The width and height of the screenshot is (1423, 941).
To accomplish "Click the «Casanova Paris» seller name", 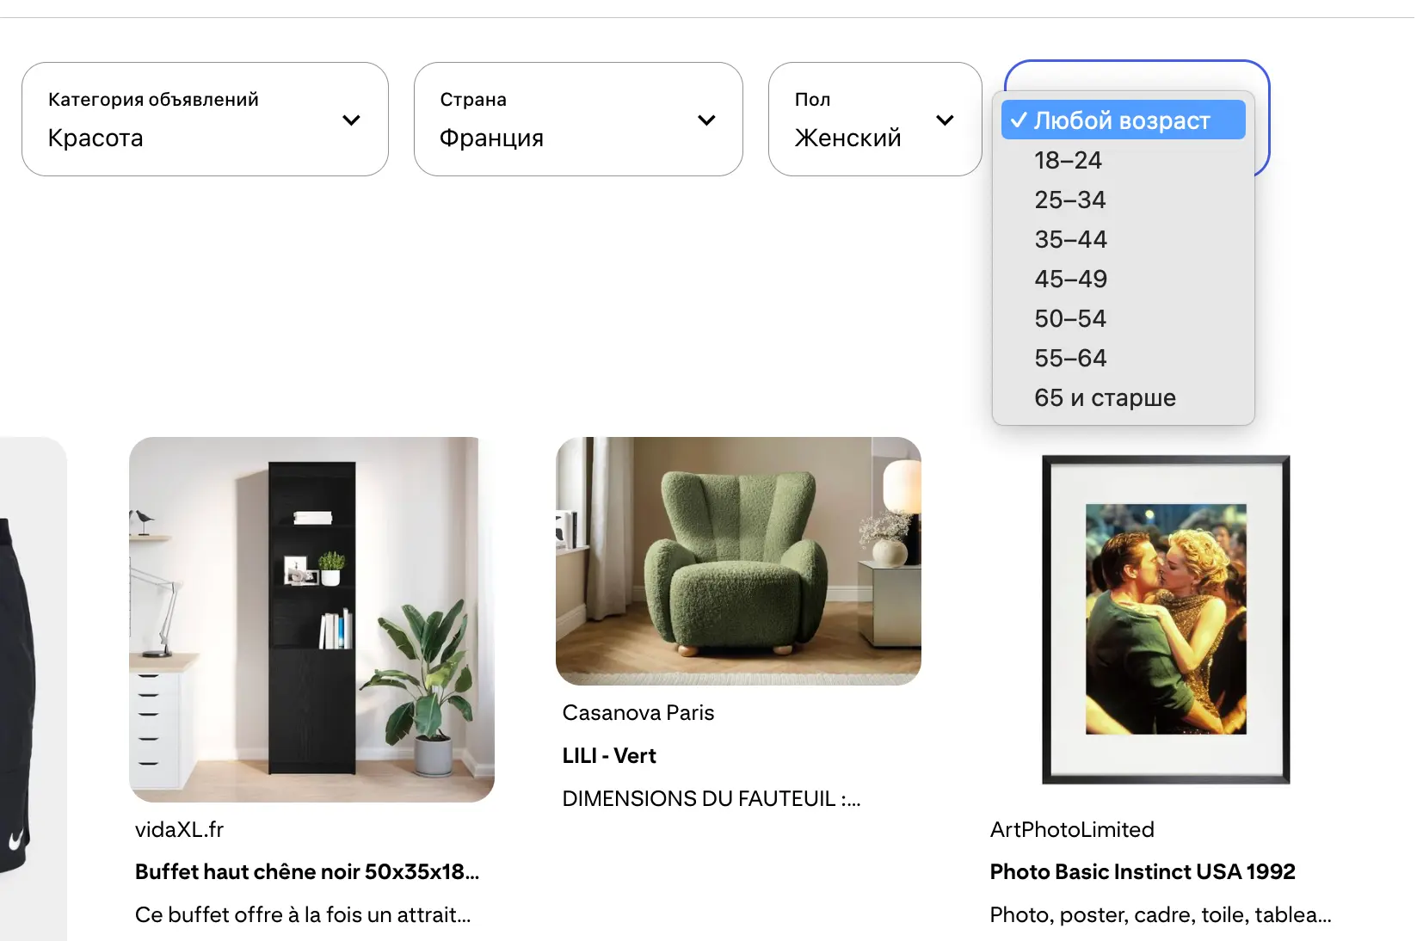I will coord(638,712).
